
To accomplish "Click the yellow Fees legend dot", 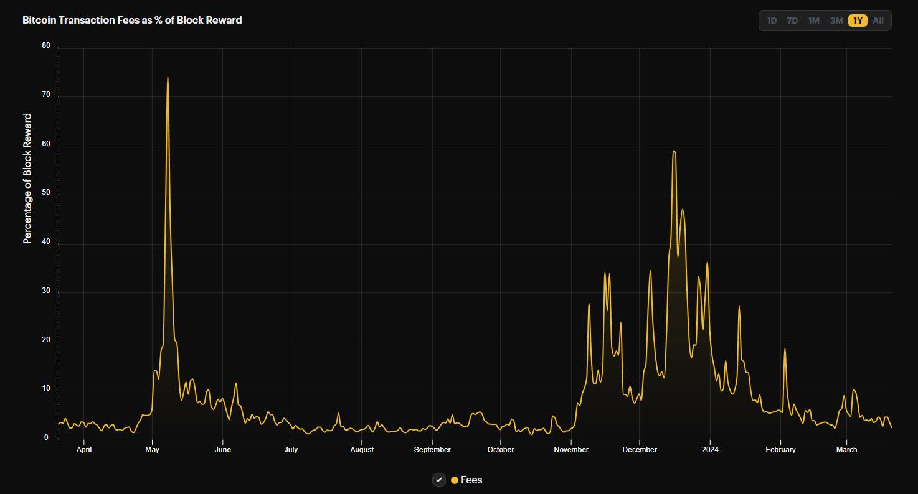I will [x=455, y=480].
